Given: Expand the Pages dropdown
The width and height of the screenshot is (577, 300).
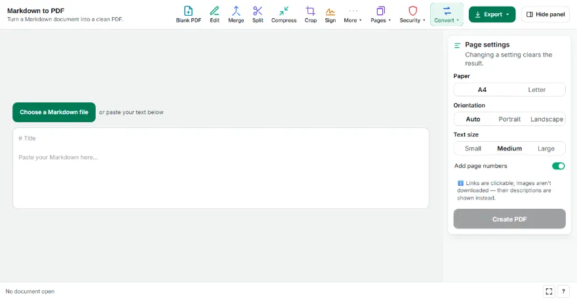Looking at the screenshot, I should [380, 14].
